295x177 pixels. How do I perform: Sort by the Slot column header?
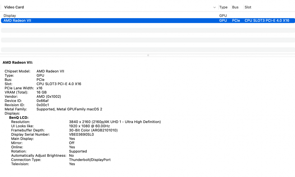(x=248, y=7)
